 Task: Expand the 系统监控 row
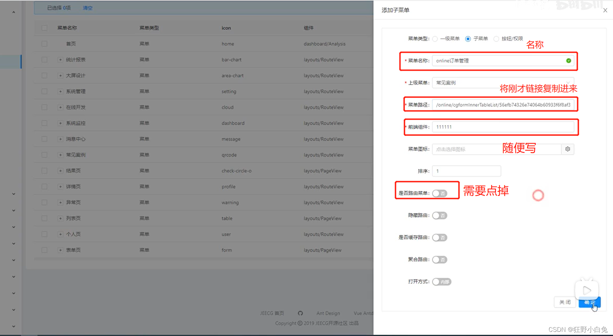60,123
